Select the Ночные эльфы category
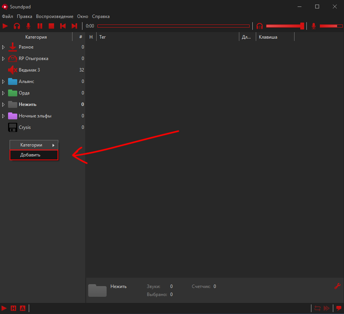The width and height of the screenshot is (344, 314). click(x=43, y=116)
